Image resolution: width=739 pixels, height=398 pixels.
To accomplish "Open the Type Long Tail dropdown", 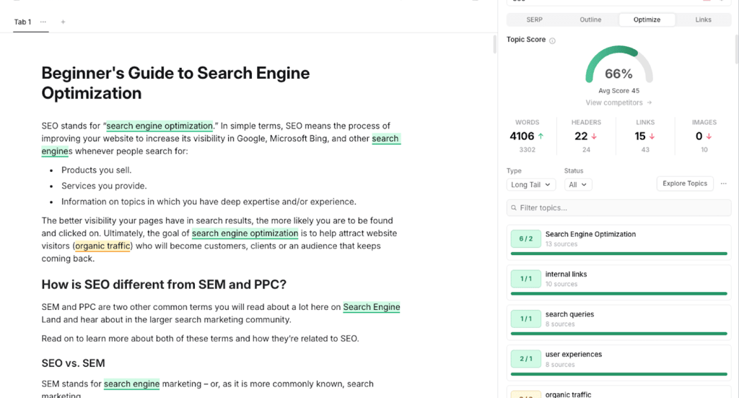I will (531, 184).
